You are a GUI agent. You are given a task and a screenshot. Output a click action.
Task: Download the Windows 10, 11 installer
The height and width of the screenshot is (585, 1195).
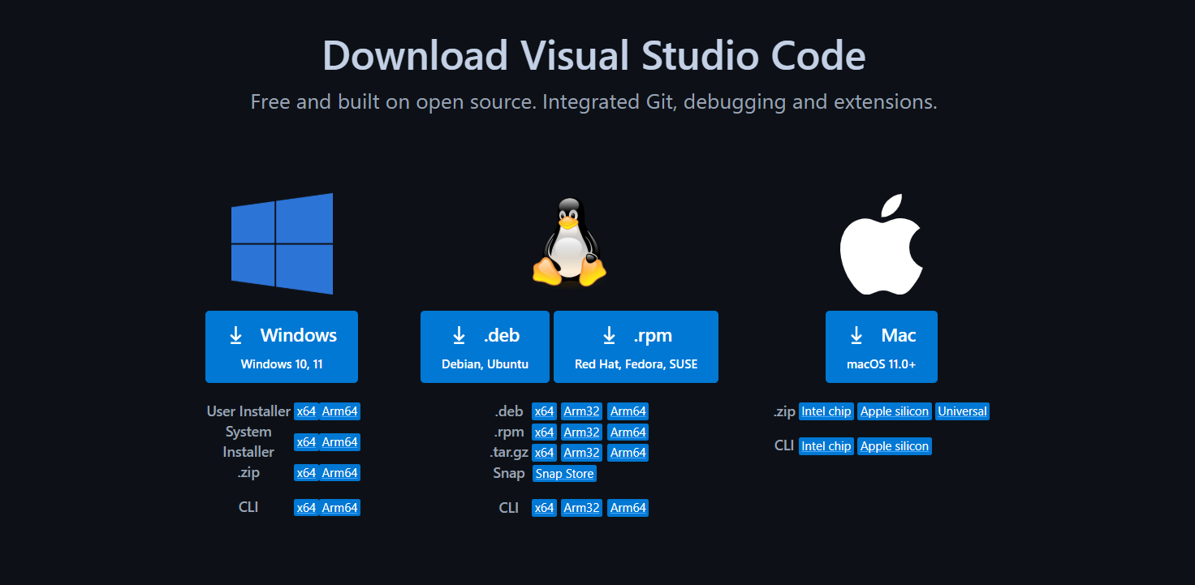282,346
